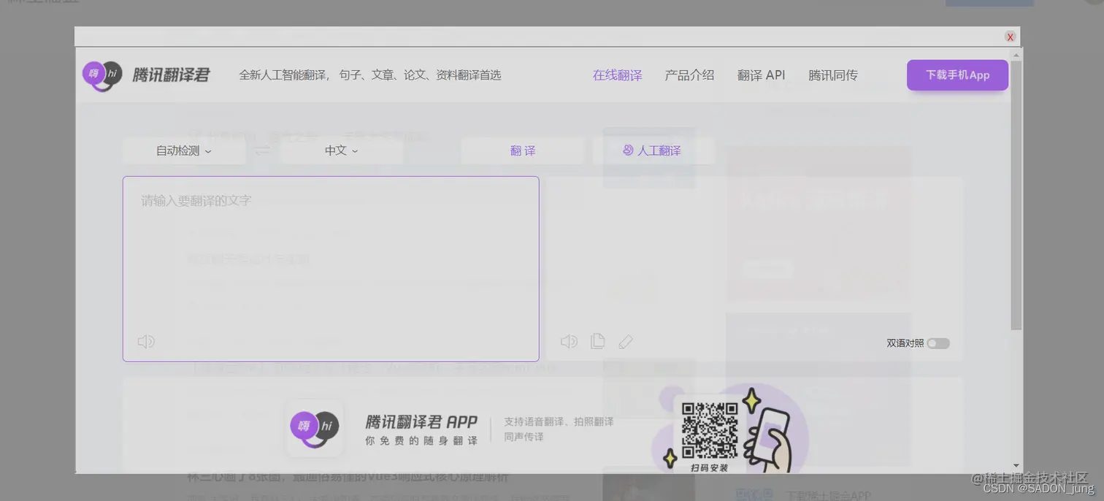1104x501 pixels.
Task: Open the 腾讯同传 menu item
Action: 833,75
